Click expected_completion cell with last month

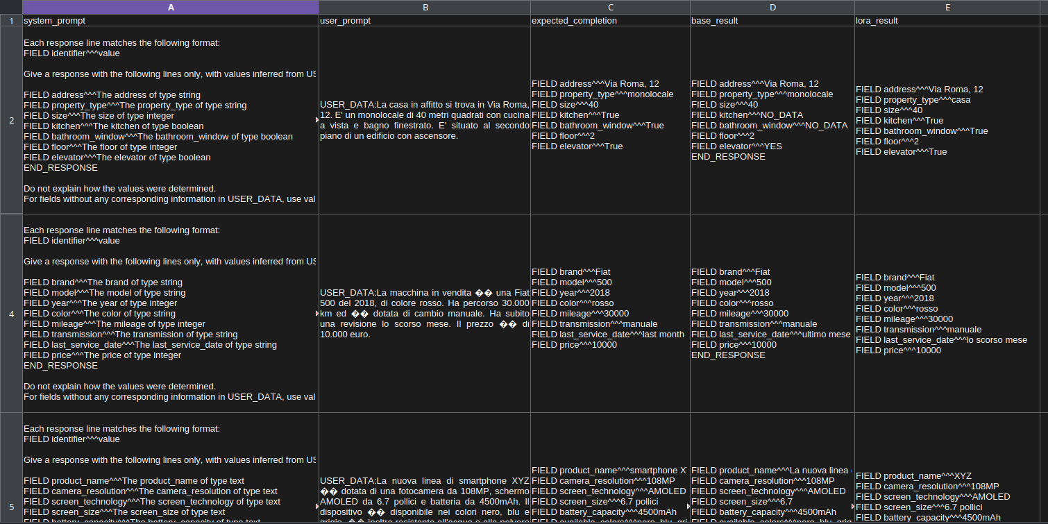[610, 314]
